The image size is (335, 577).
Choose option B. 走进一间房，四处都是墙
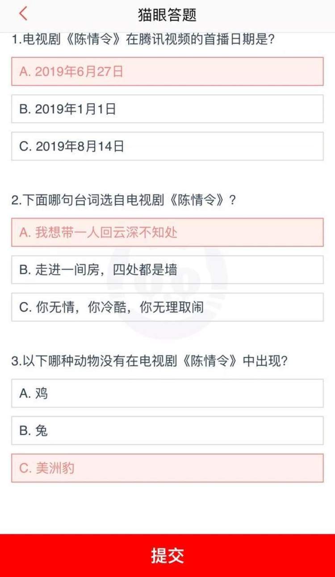click(x=167, y=270)
